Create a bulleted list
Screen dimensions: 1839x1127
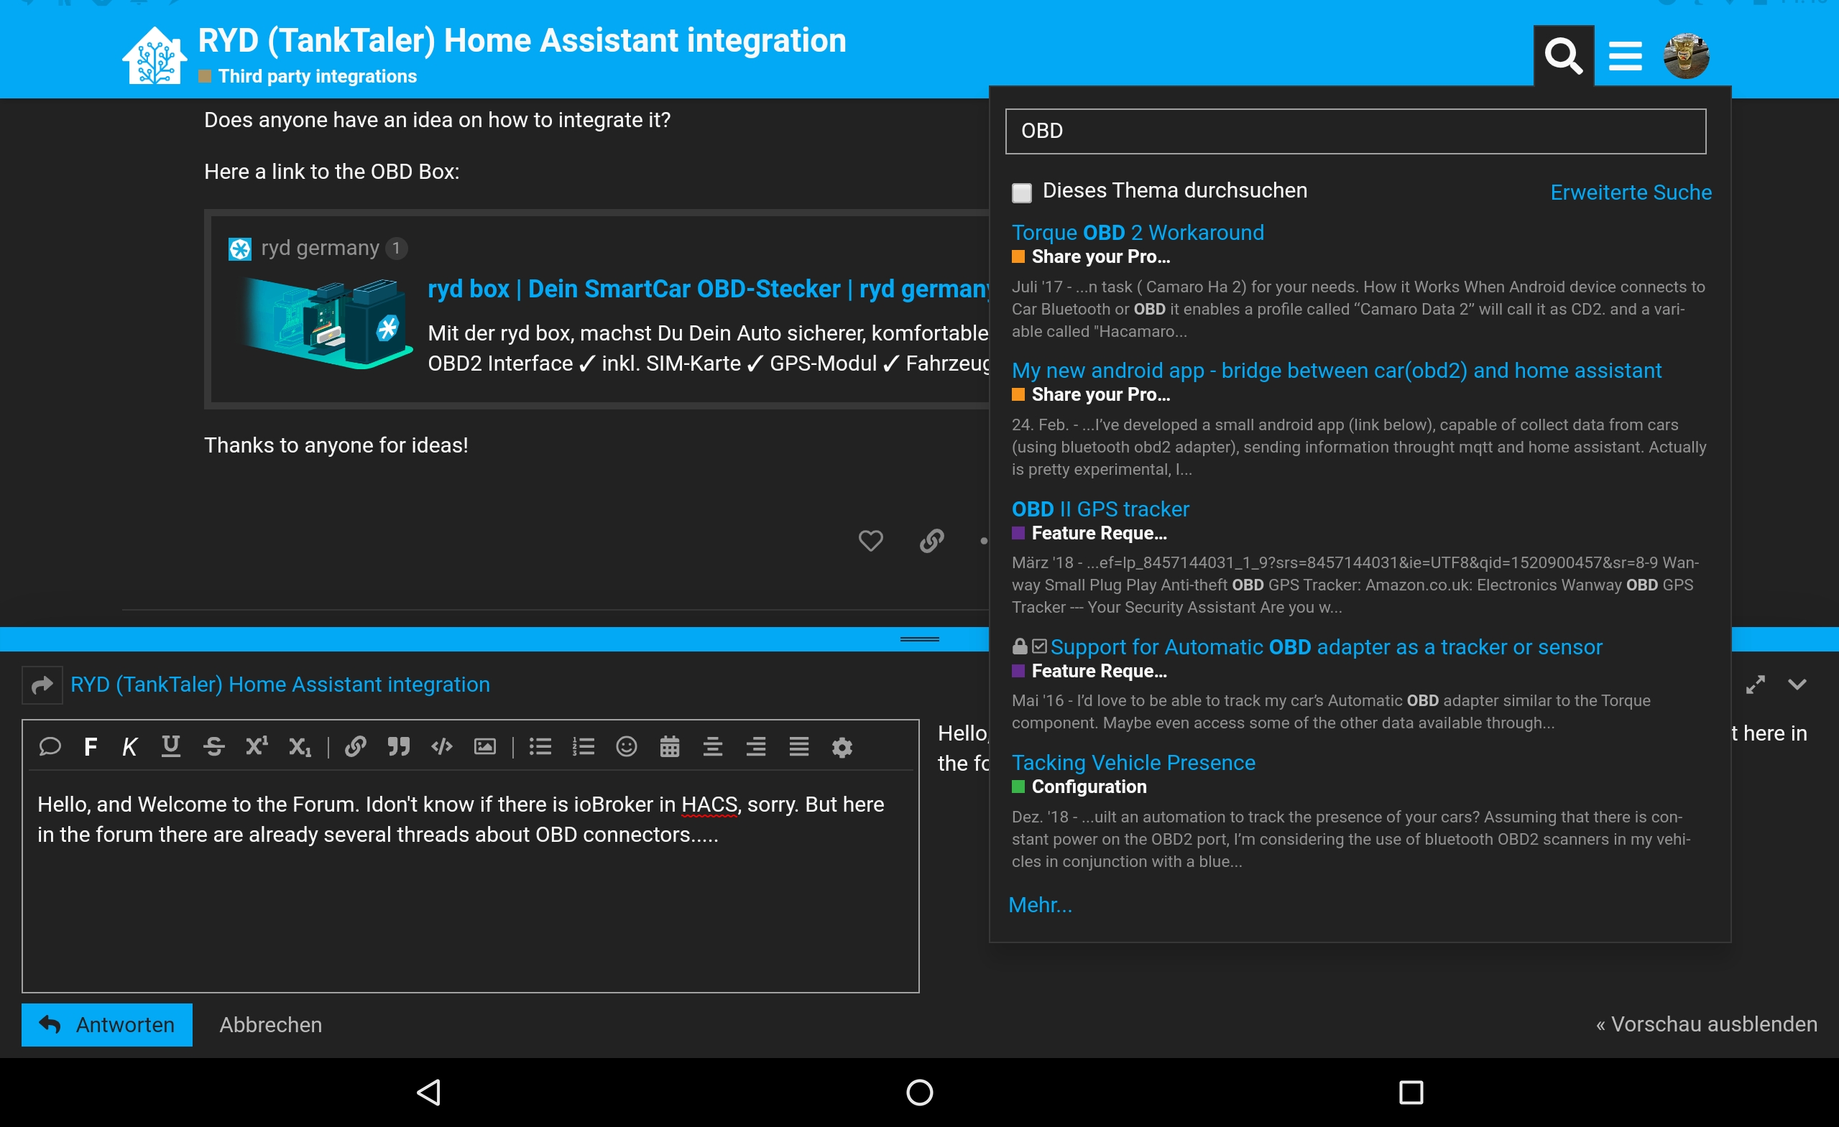[540, 746]
